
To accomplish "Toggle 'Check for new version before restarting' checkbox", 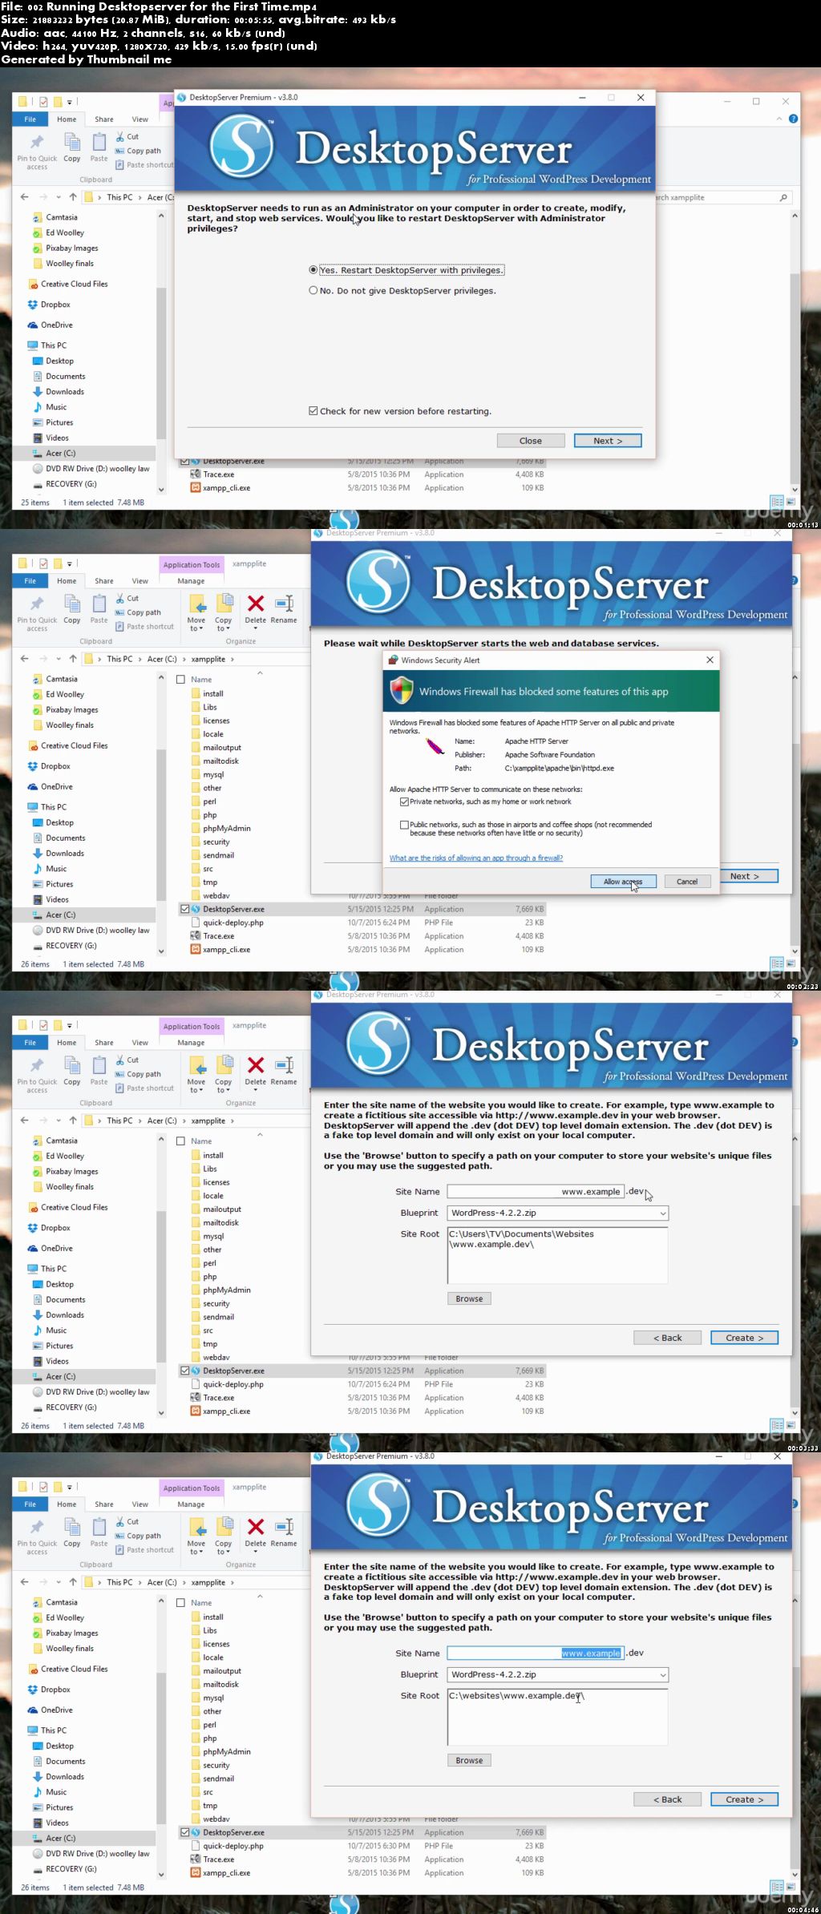I will (313, 411).
